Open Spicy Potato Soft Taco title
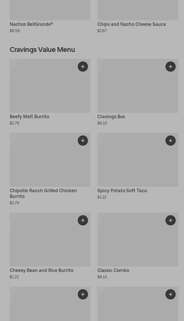Screen dimensions: 184x321 pos(122,191)
